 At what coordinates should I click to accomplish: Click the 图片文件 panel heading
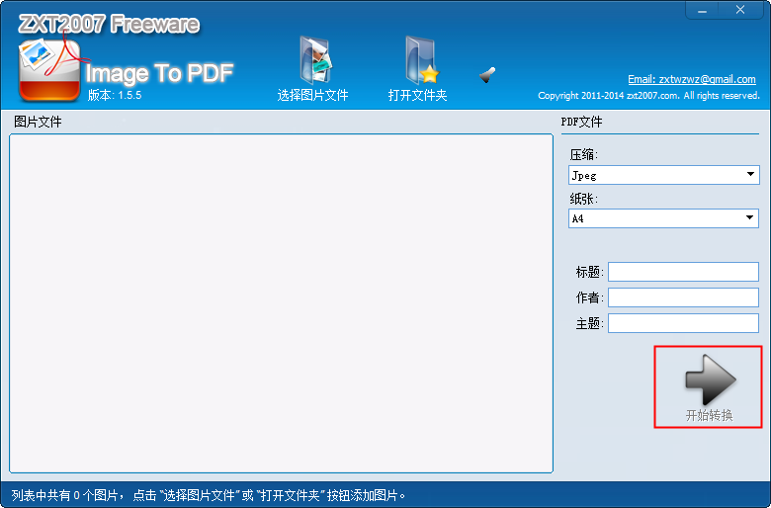coord(38,122)
